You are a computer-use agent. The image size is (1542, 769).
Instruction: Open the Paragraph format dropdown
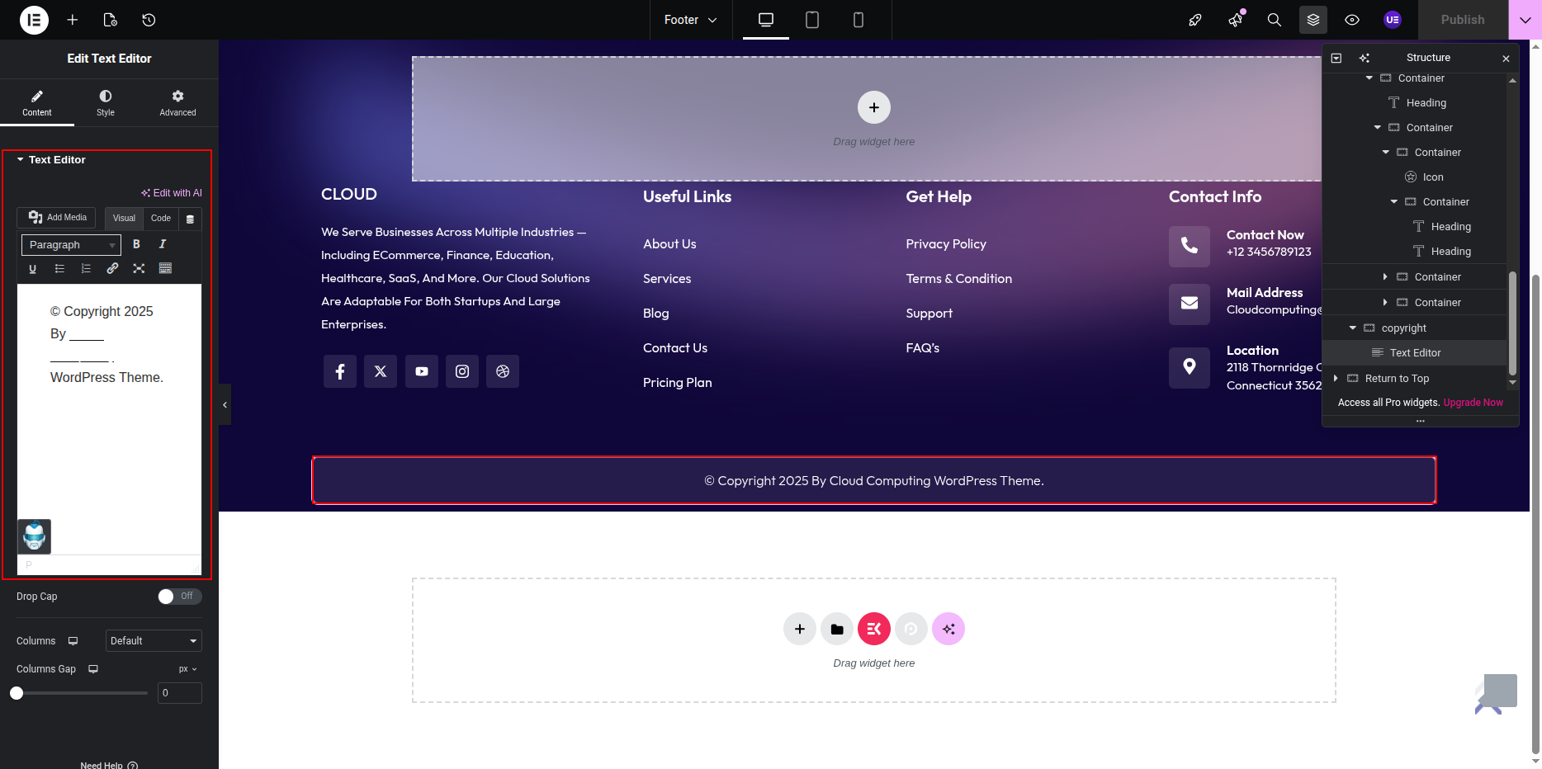[71, 245]
